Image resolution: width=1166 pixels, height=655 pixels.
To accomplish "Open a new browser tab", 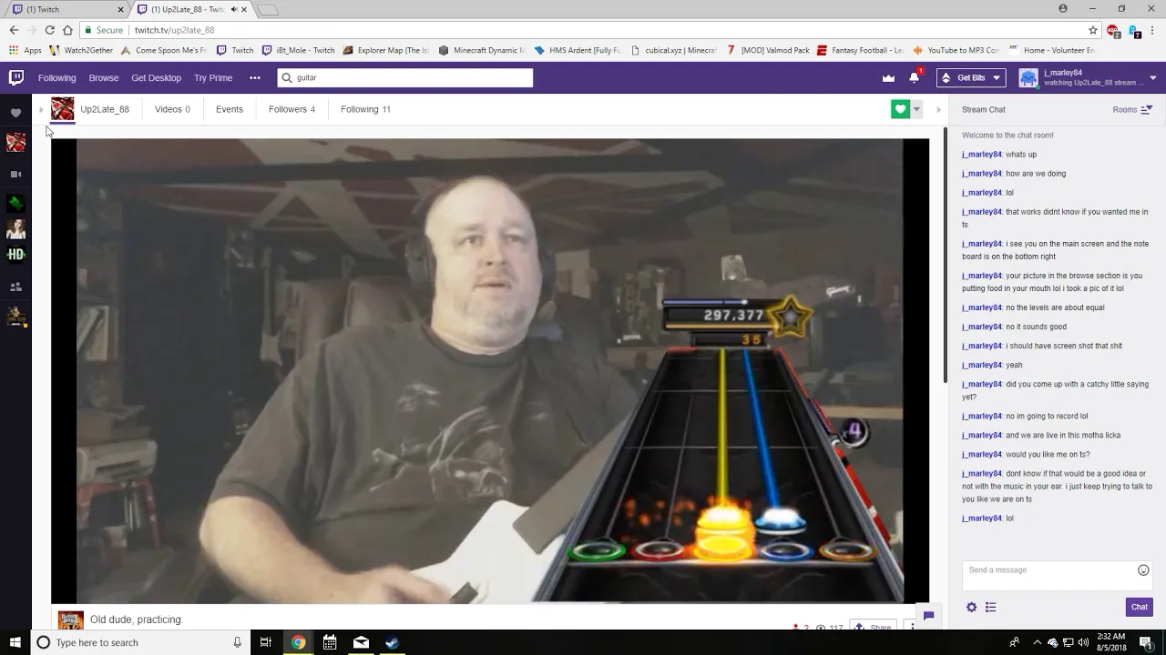I will (x=268, y=10).
